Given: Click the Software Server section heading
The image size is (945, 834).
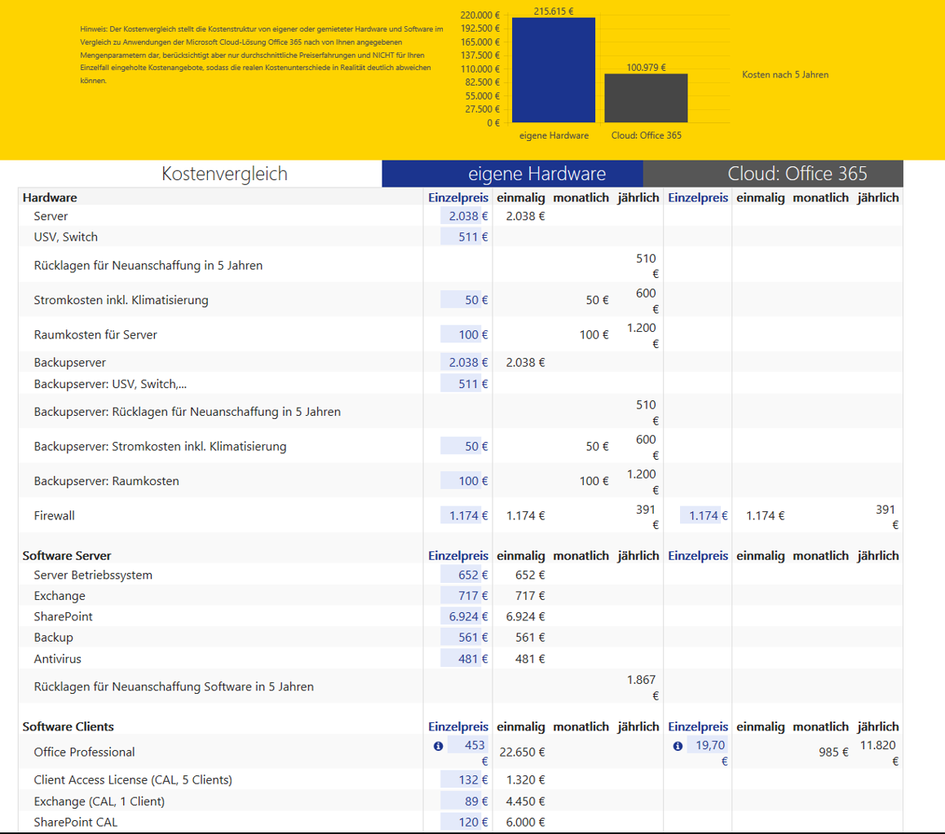Looking at the screenshot, I should point(67,556).
